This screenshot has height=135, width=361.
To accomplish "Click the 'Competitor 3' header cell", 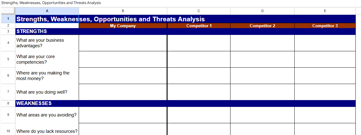I will pyautogui.click(x=325, y=26).
